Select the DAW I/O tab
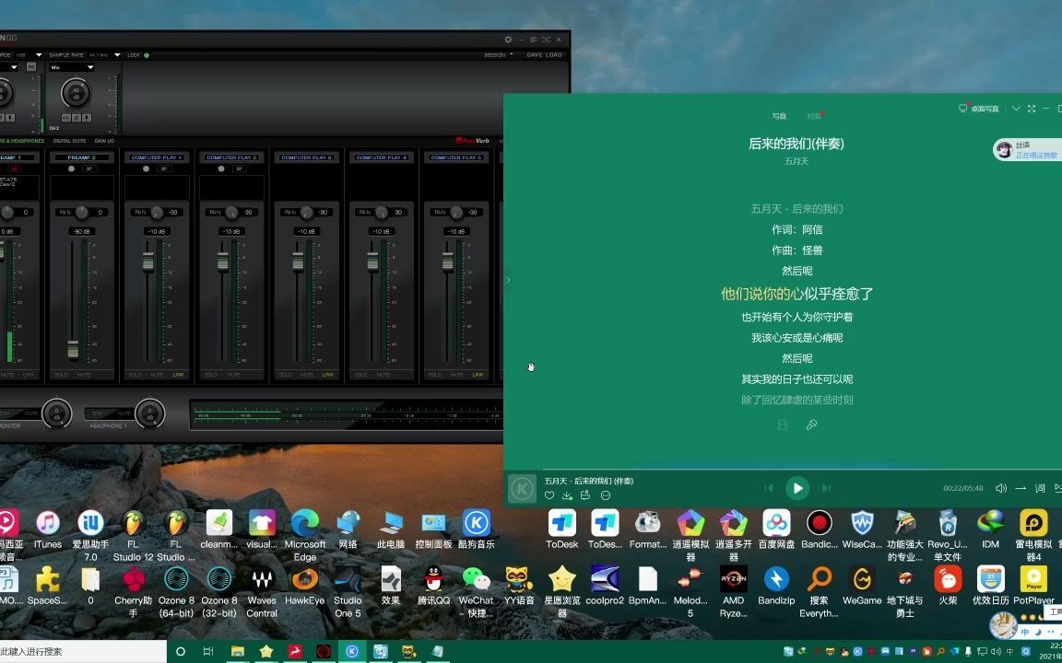 (104, 141)
